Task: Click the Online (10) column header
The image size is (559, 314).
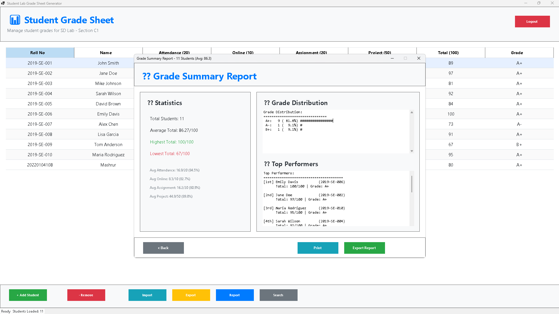Action: (245, 51)
